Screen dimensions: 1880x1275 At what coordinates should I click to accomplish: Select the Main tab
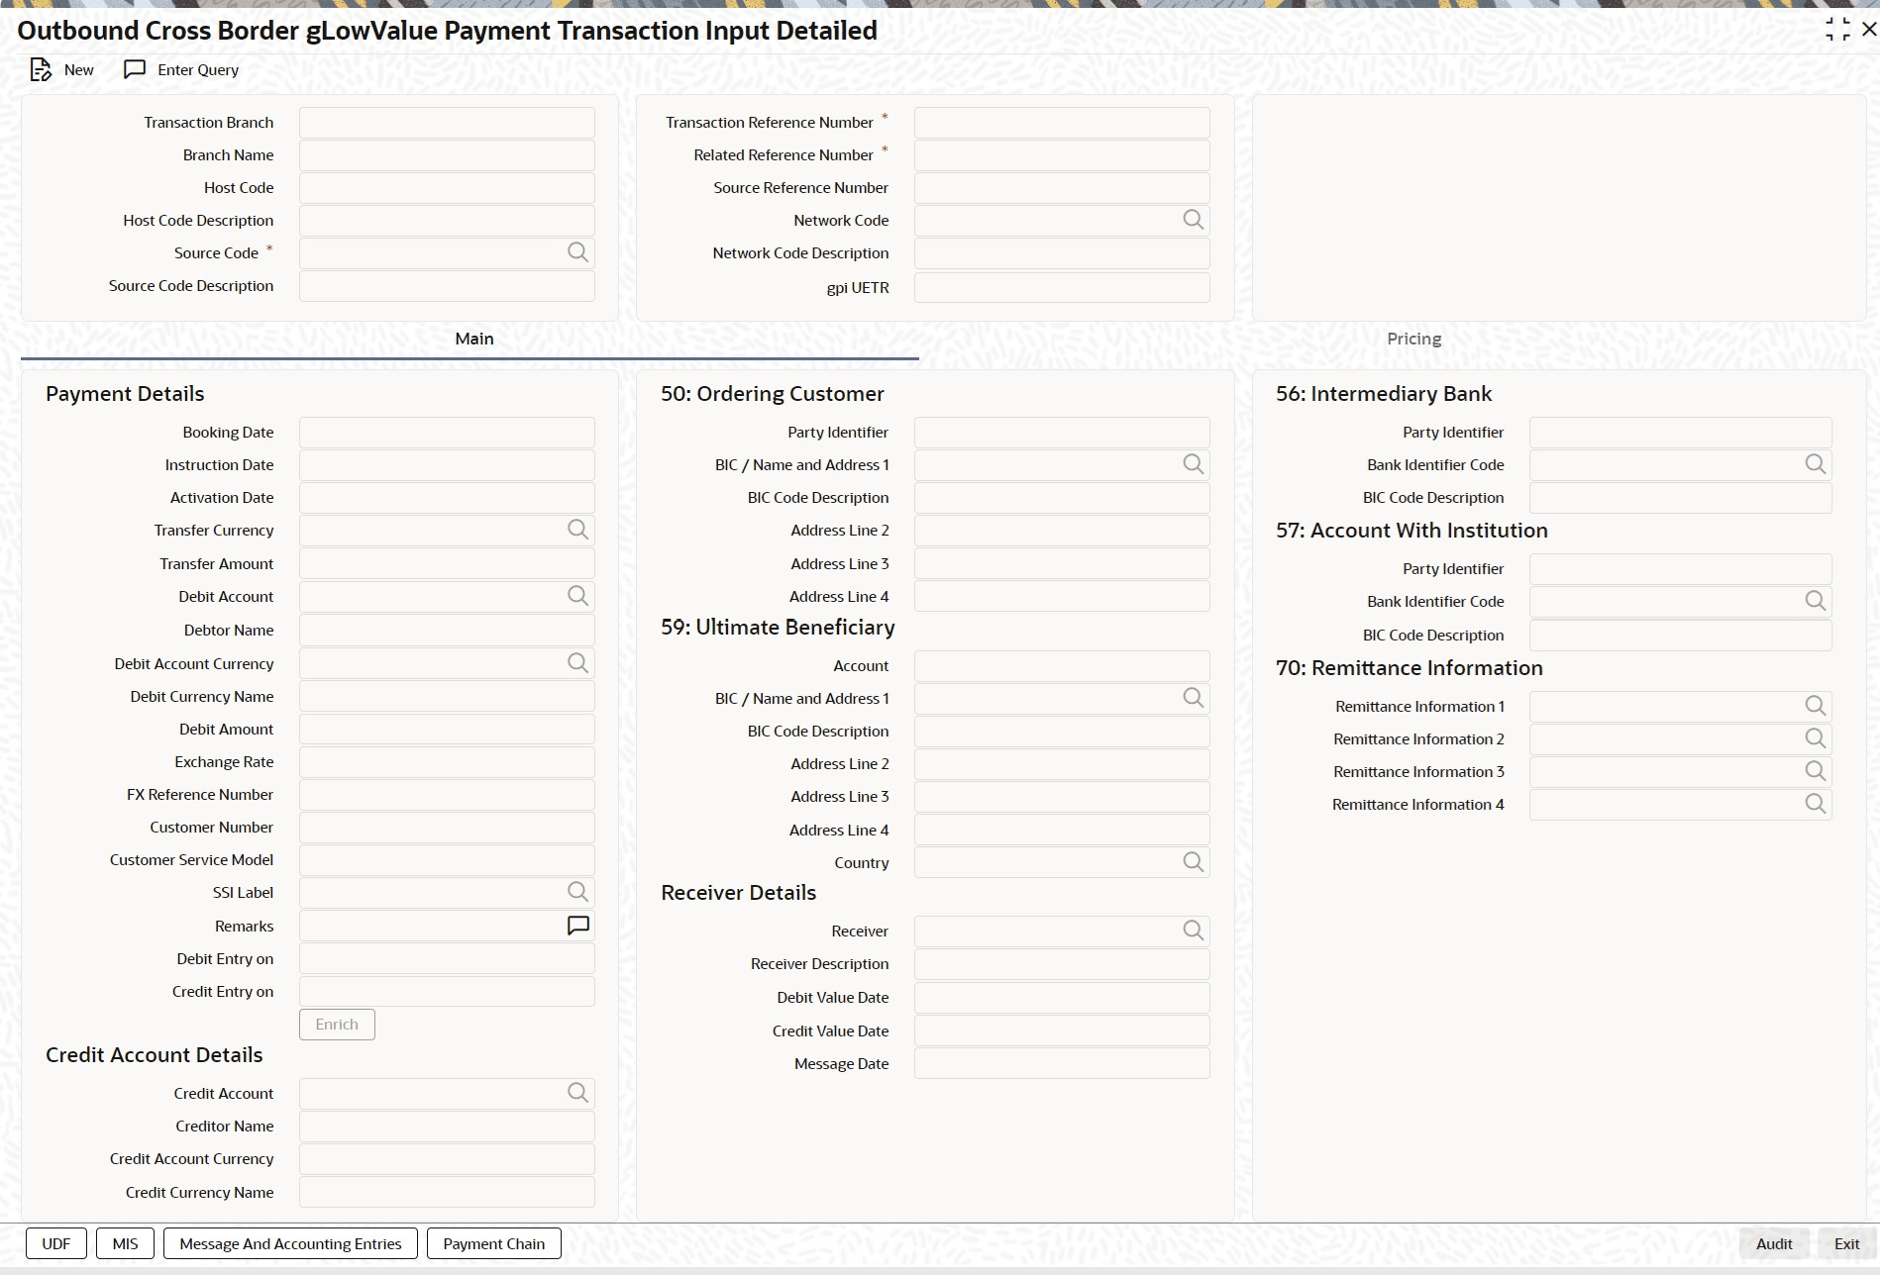(474, 339)
